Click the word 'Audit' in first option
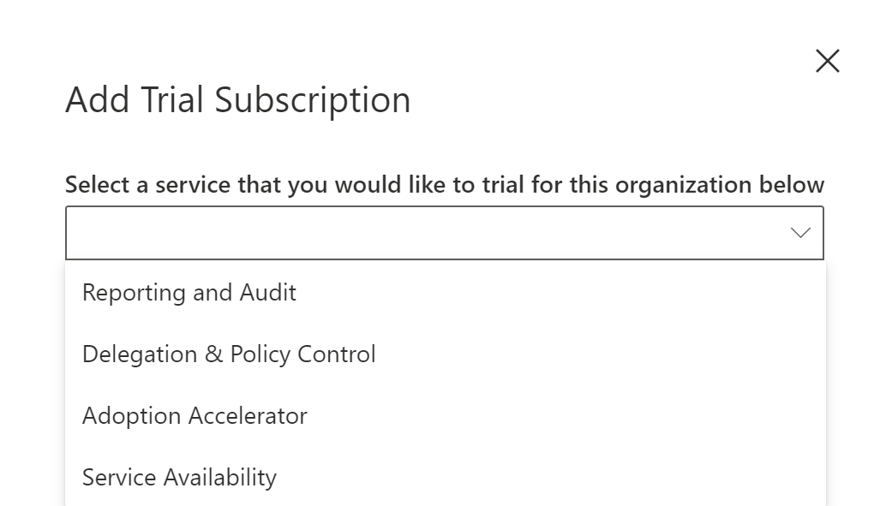This screenshot has height=506, width=886. point(268,293)
